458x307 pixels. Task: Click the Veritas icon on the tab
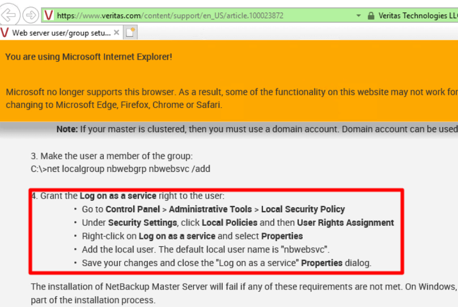(x=5, y=32)
